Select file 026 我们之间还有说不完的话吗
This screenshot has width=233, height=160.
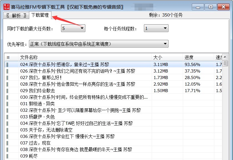click(x=78, y=71)
